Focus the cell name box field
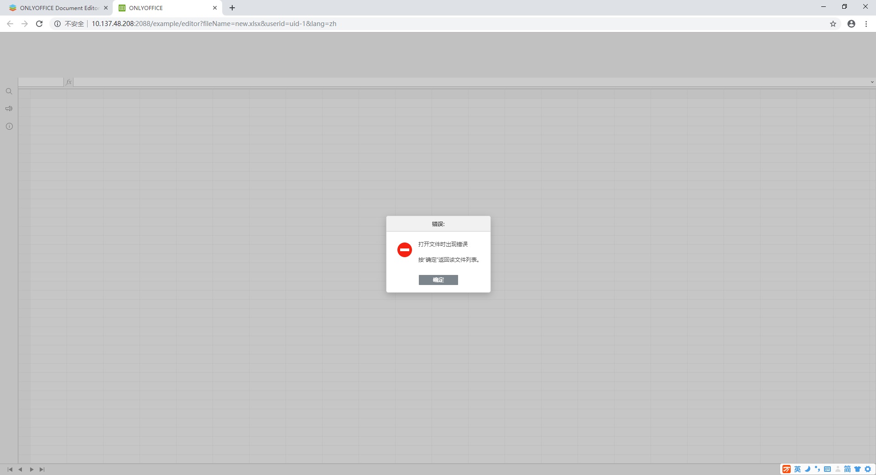 tap(41, 82)
